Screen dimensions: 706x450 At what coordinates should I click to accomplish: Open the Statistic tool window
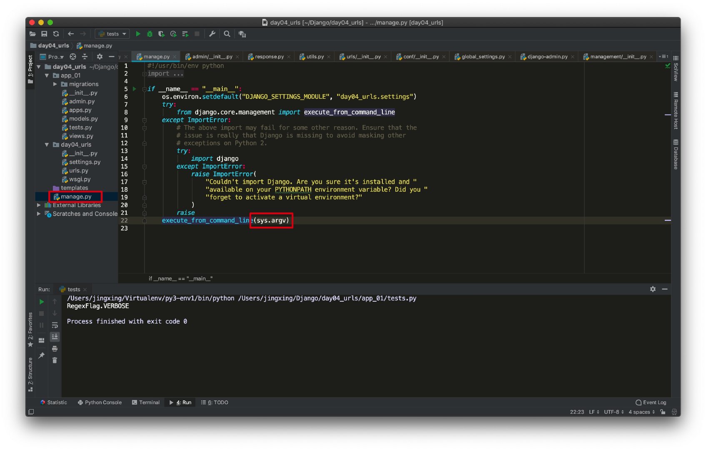pos(53,402)
